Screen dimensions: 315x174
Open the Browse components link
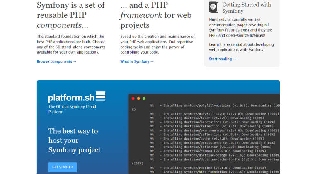click(x=57, y=61)
